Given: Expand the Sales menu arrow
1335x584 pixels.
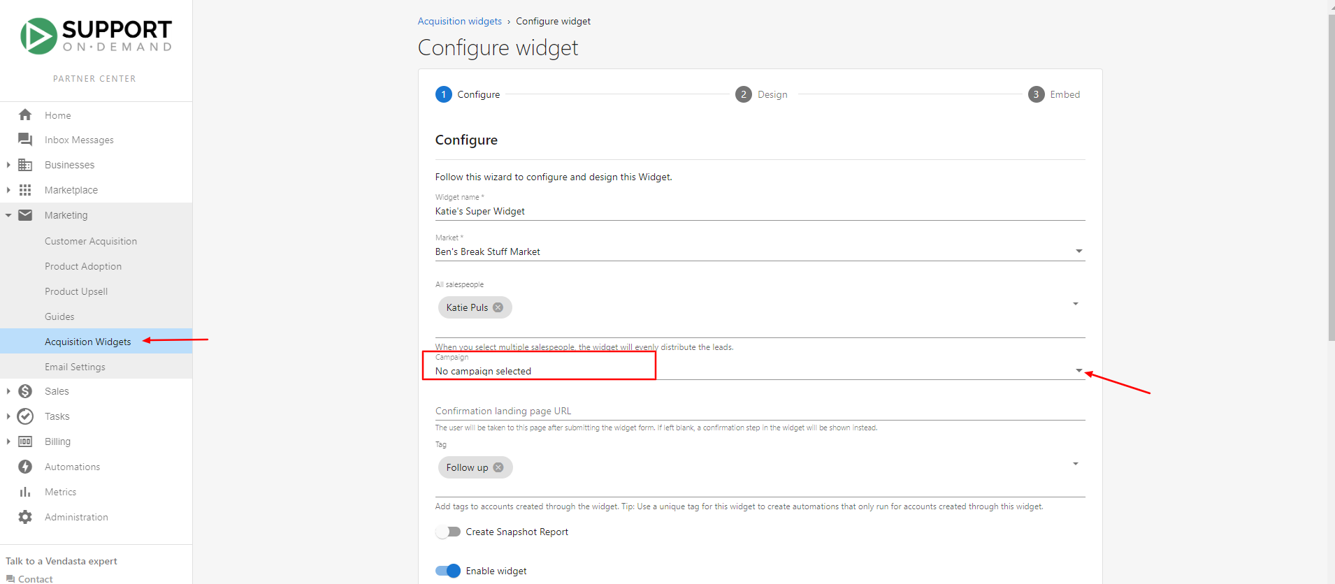Looking at the screenshot, I should 8,391.
